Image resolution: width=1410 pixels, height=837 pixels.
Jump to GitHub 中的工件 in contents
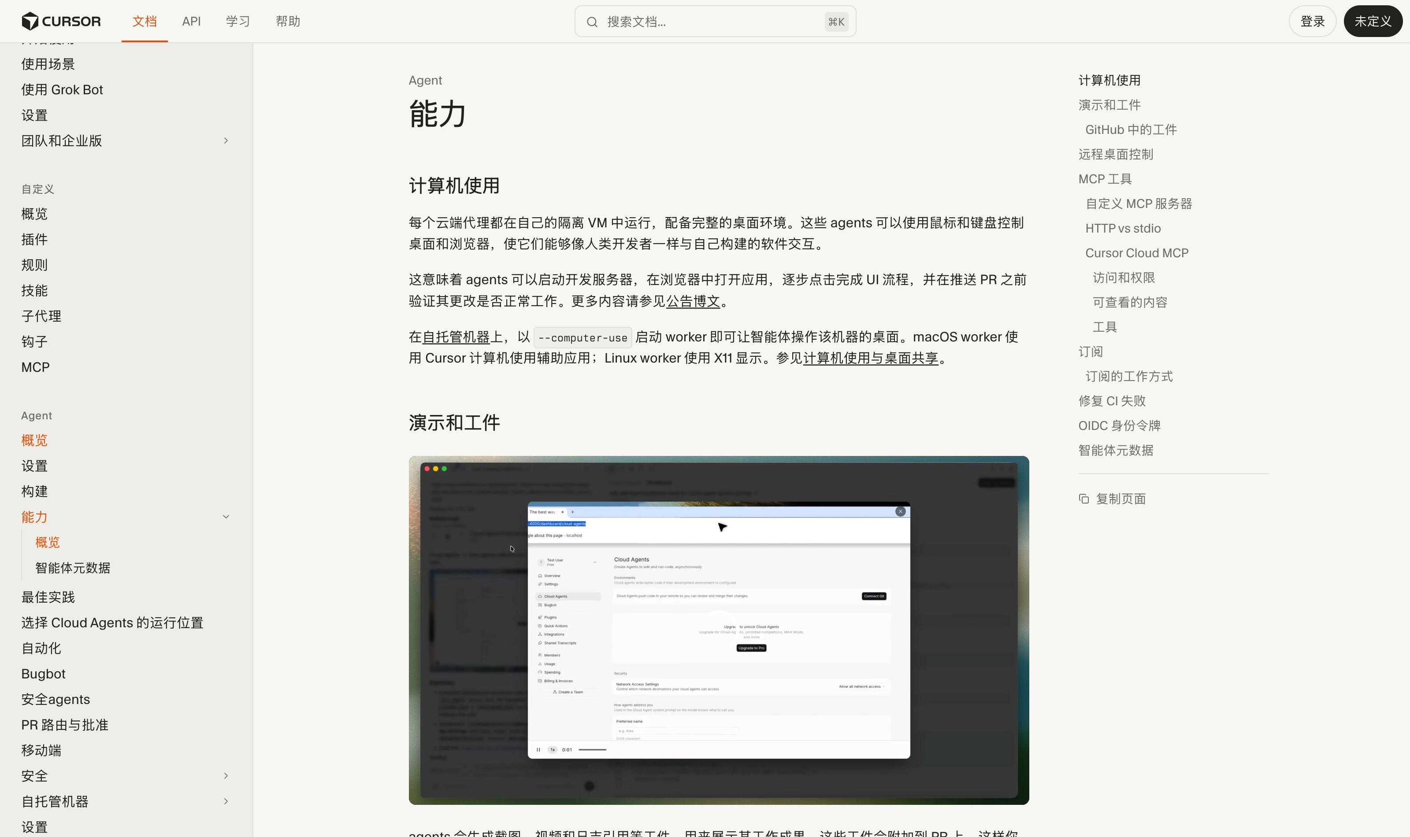1131,130
